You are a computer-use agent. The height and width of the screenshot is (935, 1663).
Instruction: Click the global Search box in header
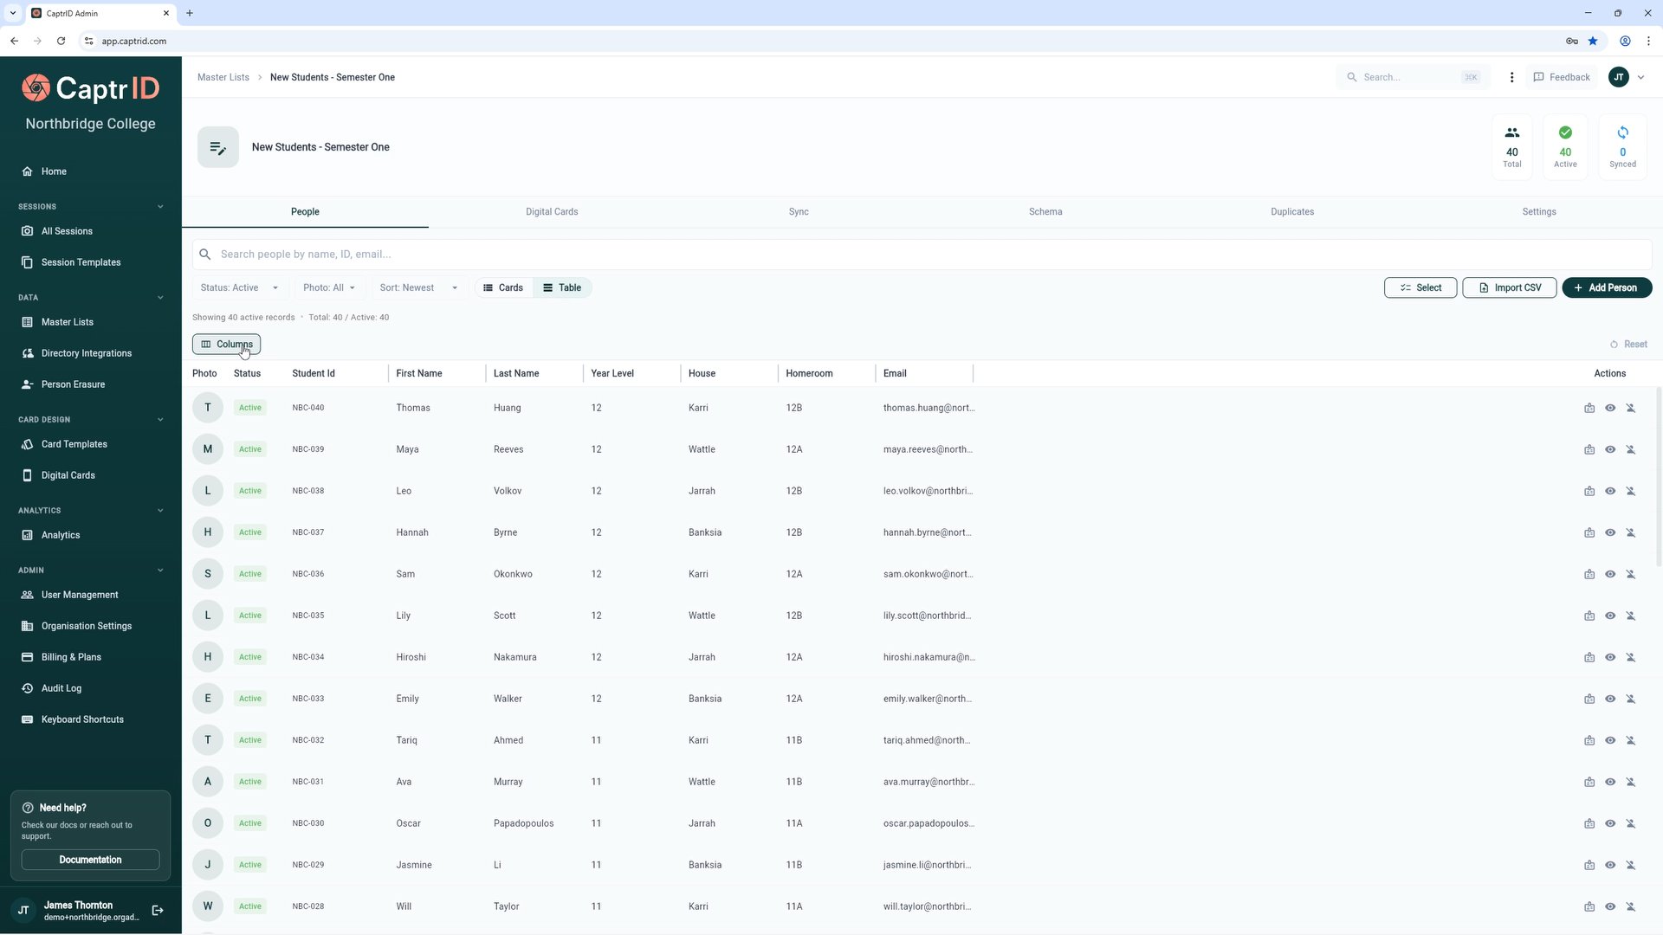pos(1414,77)
